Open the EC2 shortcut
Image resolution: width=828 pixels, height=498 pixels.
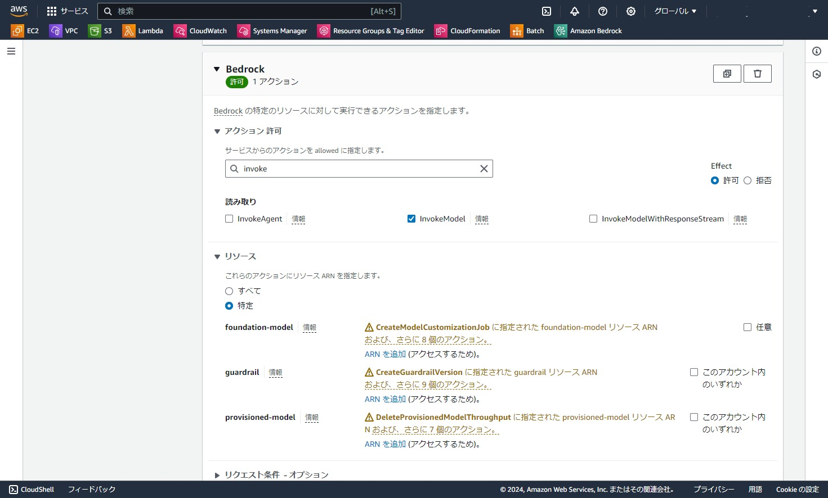pyautogui.click(x=25, y=31)
